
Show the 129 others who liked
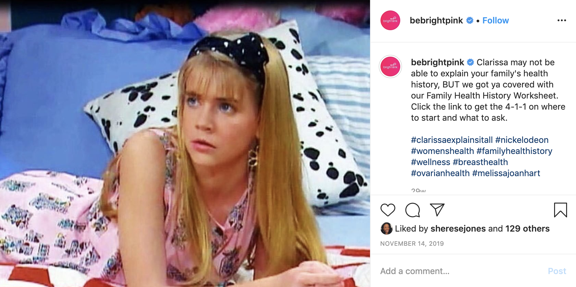click(527, 228)
